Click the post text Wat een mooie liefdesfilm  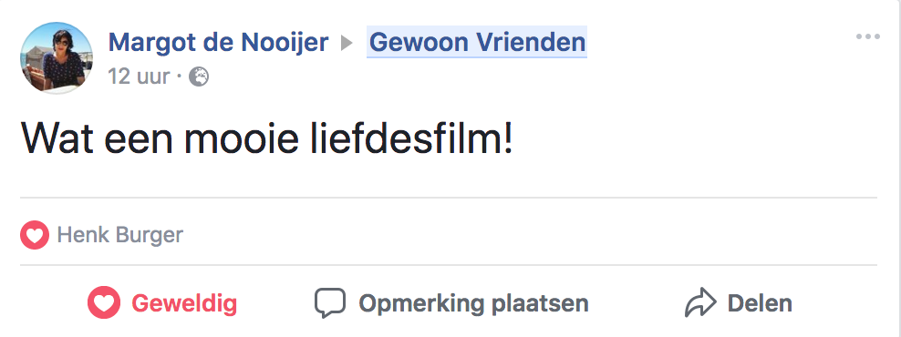pos(266,138)
